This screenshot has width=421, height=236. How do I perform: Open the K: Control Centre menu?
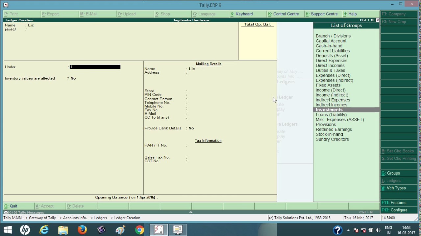click(285, 14)
